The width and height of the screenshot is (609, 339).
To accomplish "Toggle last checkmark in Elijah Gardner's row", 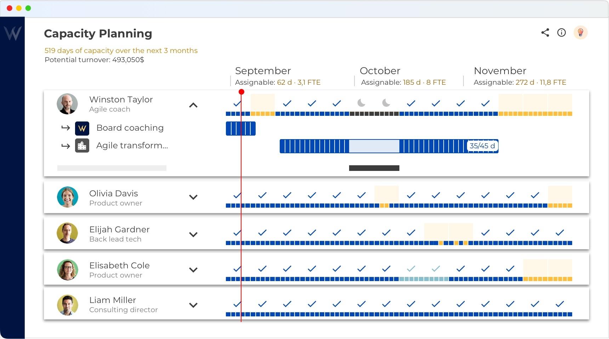I will point(559,233).
